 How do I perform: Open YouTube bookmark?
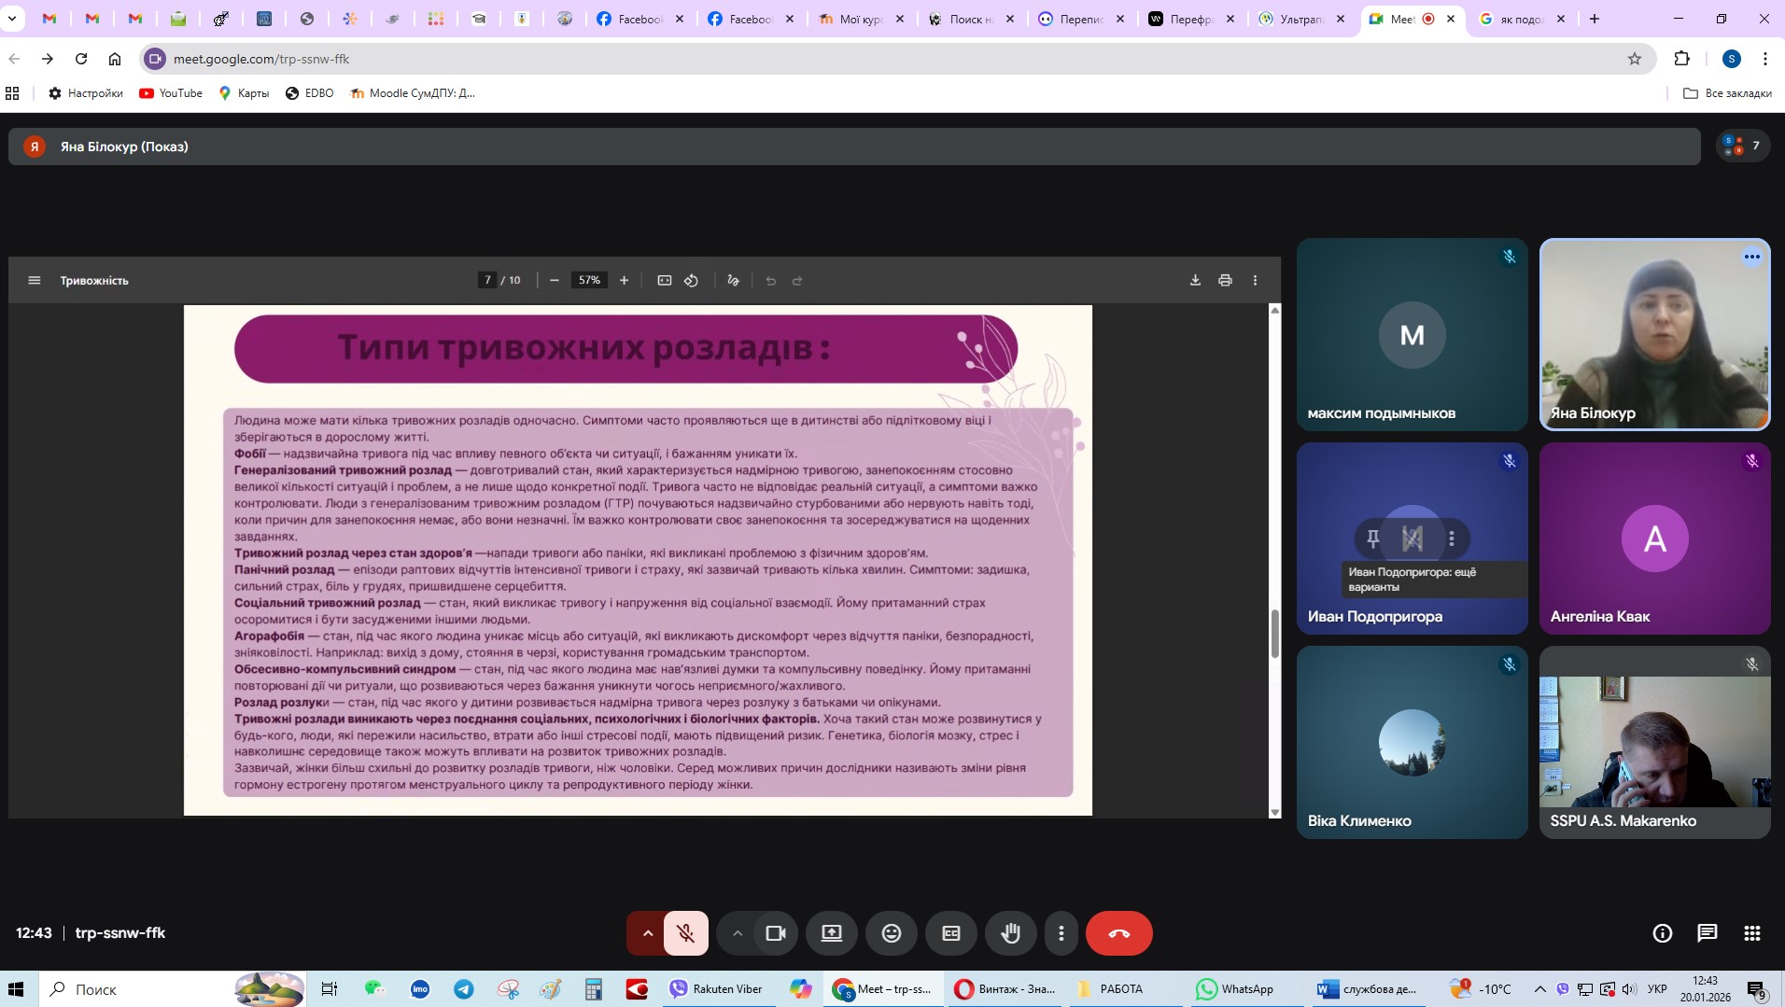171,93
